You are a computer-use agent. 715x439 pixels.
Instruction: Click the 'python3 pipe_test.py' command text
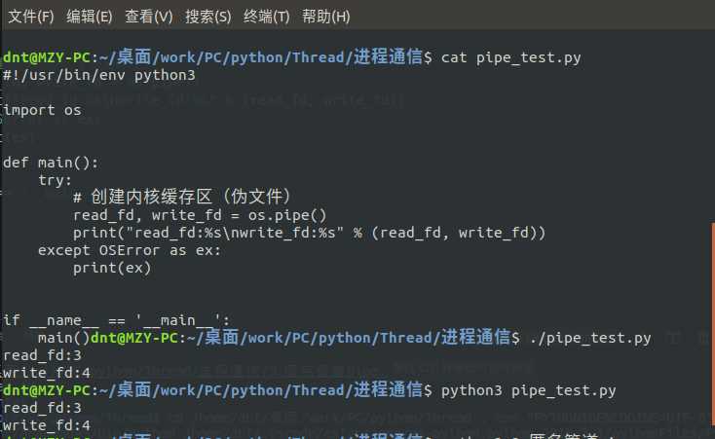coord(529,390)
